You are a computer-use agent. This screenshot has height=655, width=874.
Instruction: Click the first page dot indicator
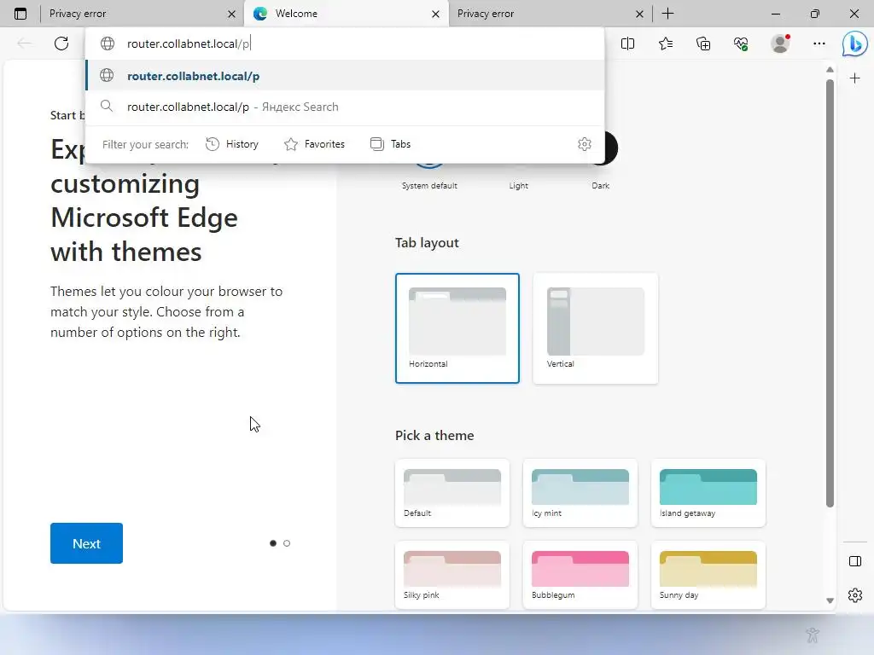(x=273, y=543)
